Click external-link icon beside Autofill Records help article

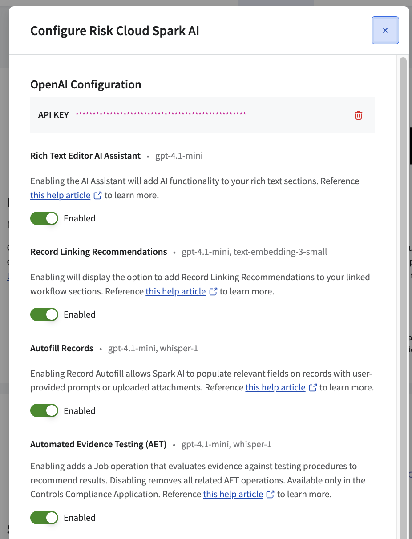tap(313, 388)
